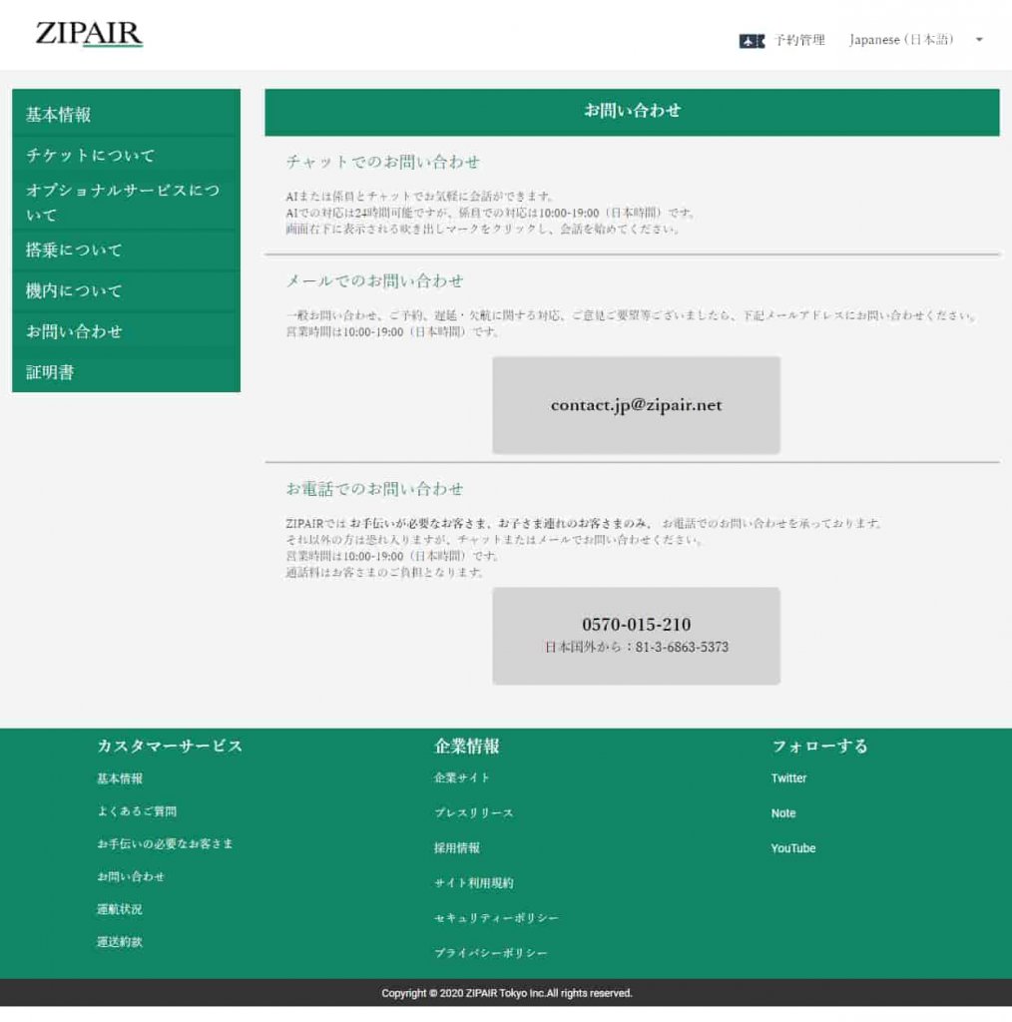The height and width of the screenshot is (1022, 1012).
Task: Open footer link 採用情報
Action: [457, 848]
